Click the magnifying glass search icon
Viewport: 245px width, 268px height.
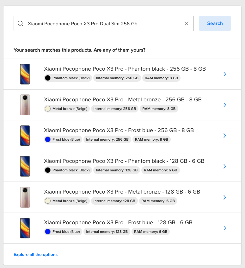pos(21,24)
